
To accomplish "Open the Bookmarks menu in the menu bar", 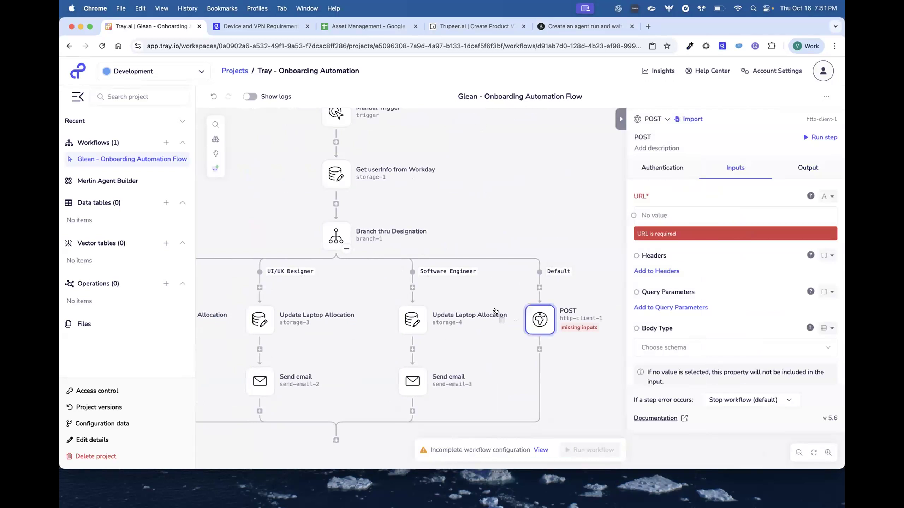I will coord(222,8).
